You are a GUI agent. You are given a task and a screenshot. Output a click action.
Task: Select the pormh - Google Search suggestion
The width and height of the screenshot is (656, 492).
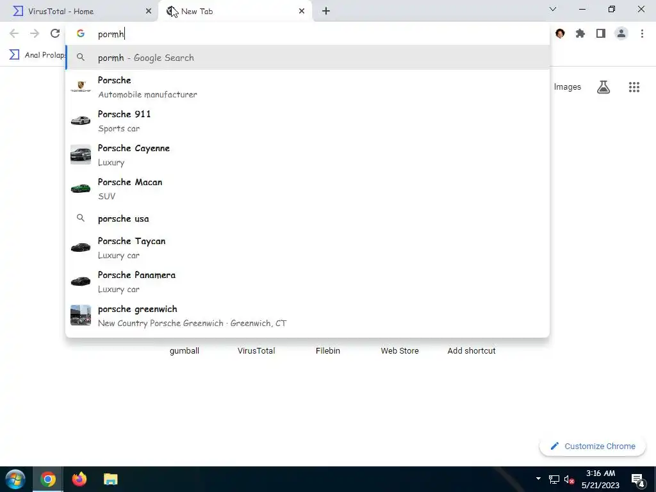[307, 58]
